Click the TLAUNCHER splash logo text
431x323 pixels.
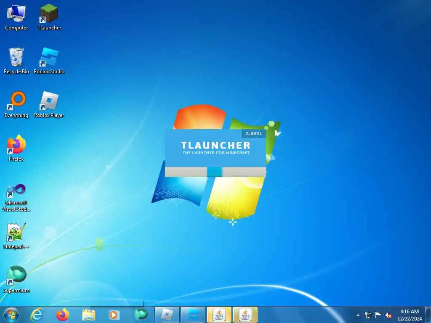[x=215, y=145]
